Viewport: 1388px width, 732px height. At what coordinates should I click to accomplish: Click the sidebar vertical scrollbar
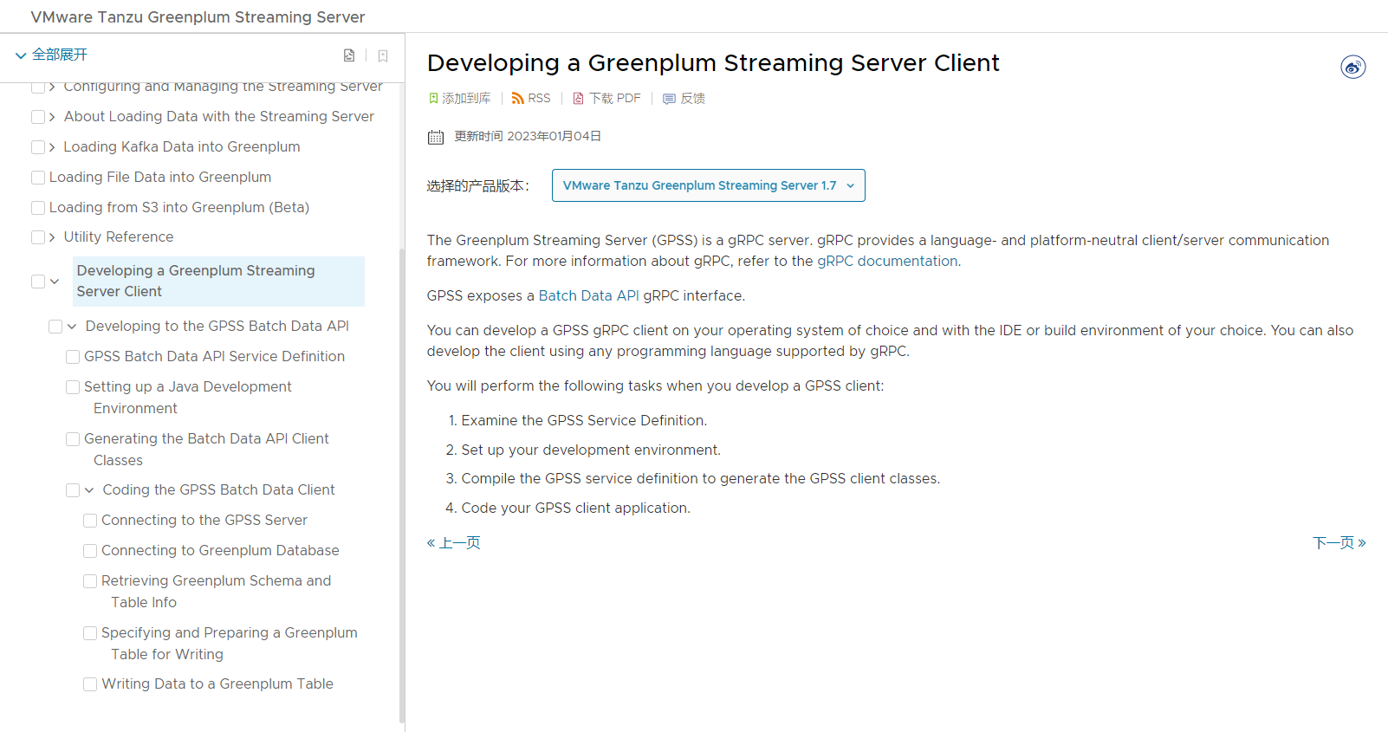click(x=402, y=485)
